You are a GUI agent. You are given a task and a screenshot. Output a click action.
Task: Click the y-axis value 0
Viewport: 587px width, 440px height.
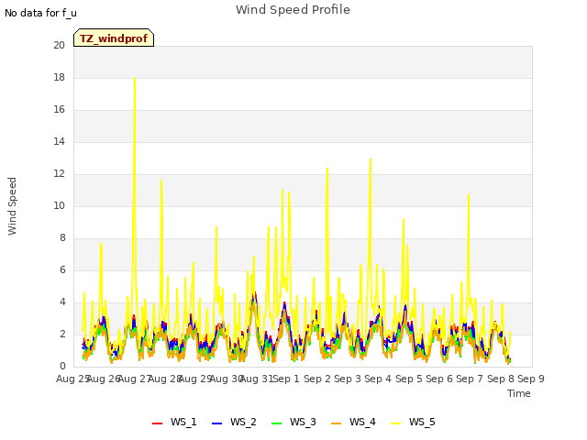coord(62,367)
